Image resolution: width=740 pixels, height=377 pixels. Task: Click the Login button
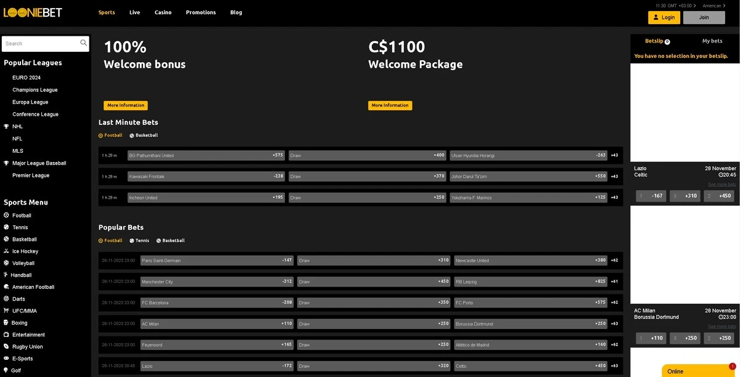click(664, 17)
